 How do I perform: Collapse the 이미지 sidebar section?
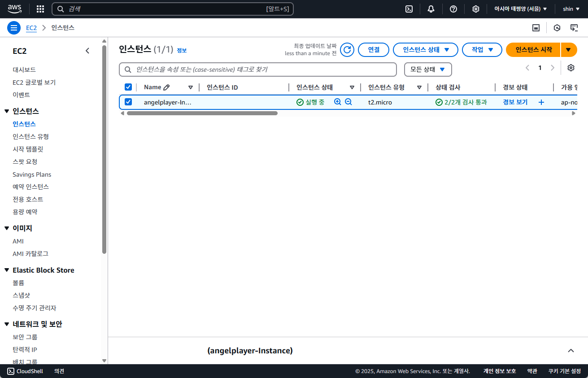(7, 228)
